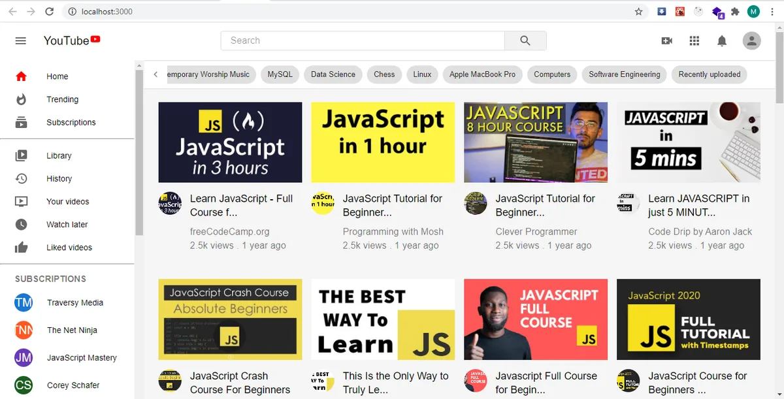The height and width of the screenshot is (399, 784).
Task: Open Learn JAVASCRIPT in just 5 MINUT title
Action: (699, 205)
